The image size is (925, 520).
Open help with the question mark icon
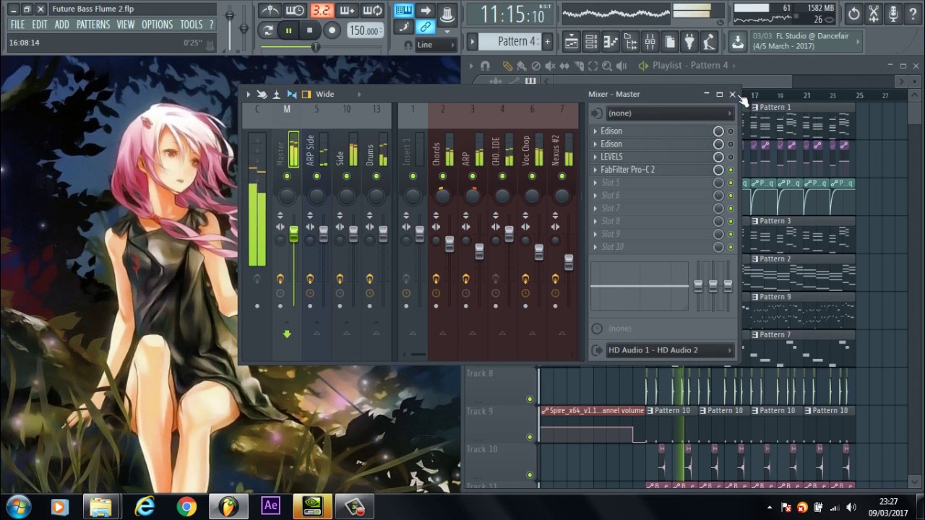click(913, 14)
